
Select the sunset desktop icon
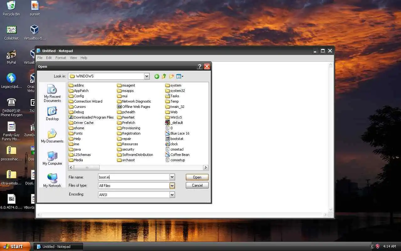(x=35, y=8)
